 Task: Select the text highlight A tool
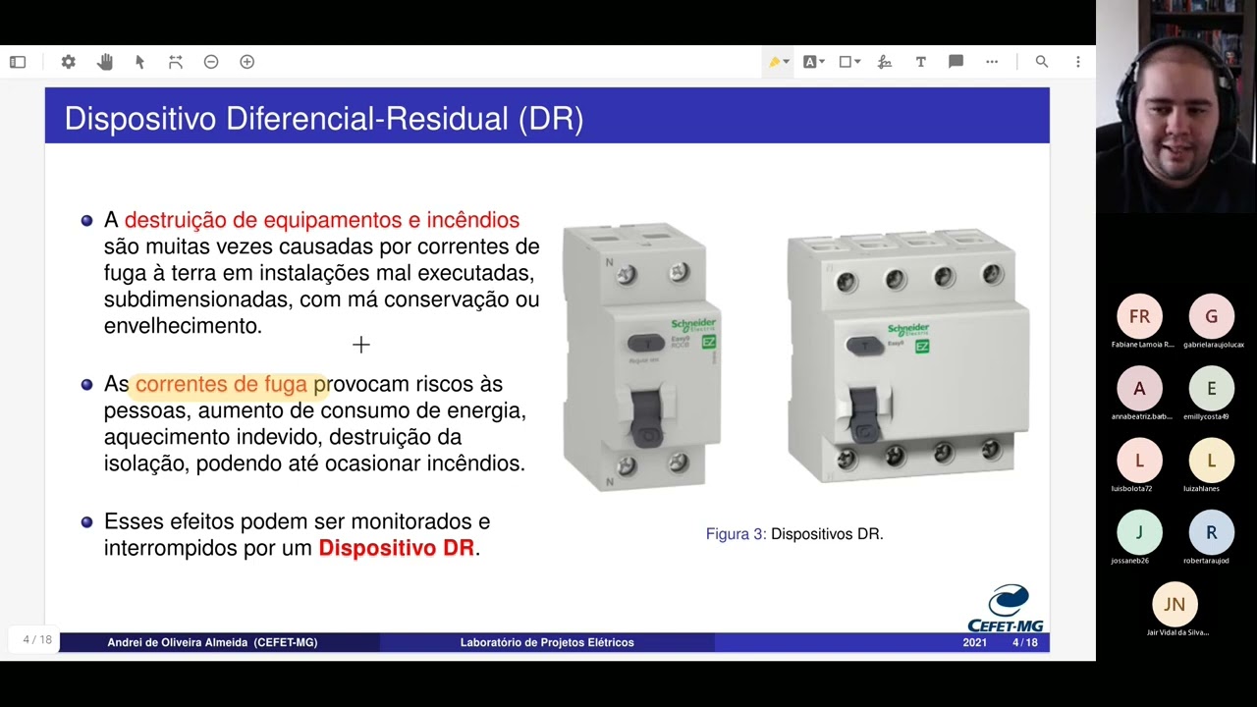(x=809, y=62)
